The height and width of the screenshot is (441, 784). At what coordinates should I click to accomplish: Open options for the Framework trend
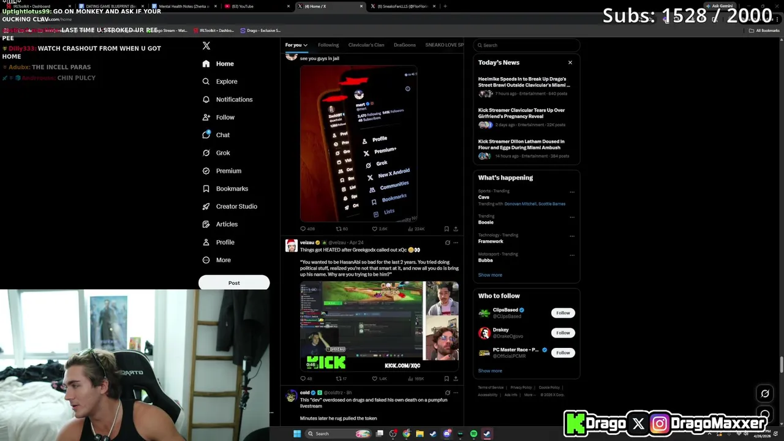click(572, 236)
